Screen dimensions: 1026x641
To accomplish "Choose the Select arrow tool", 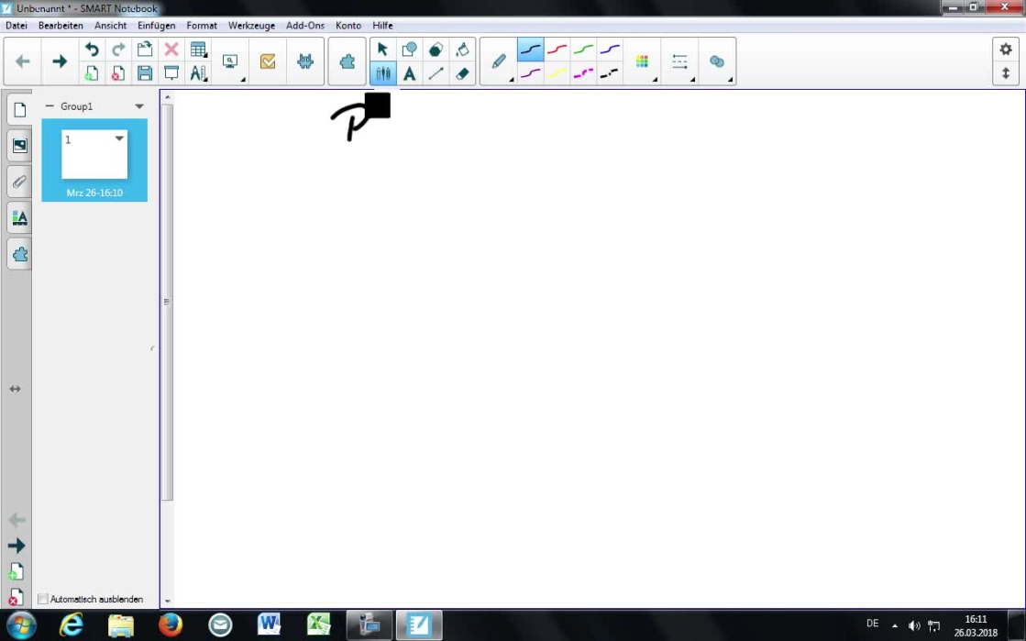I will click(382, 50).
